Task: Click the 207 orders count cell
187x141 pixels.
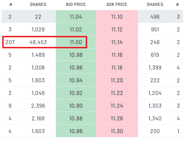Action: pos(10,42)
